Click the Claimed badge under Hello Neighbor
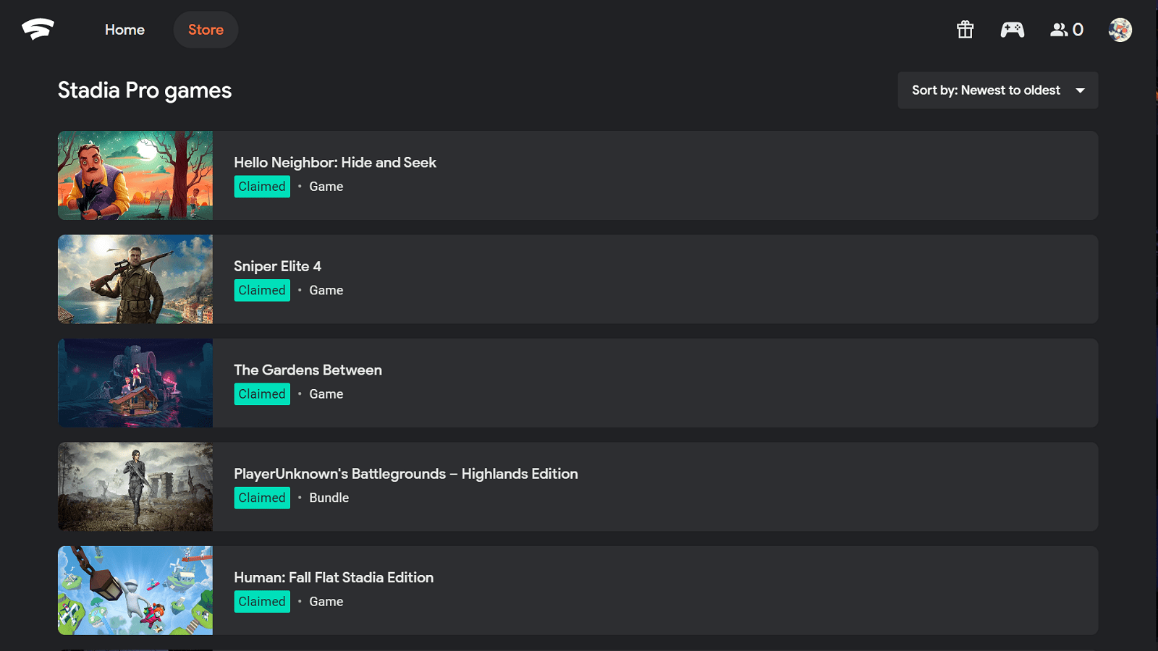This screenshot has height=651, width=1158. [262, 187]
